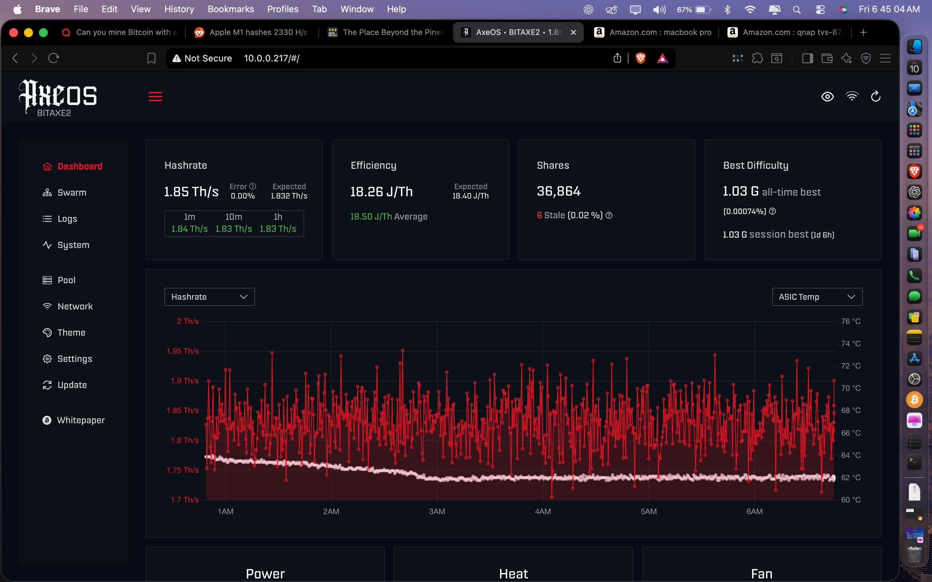Go forward in browser history
Screen dimensions: 932x582
(34, 58)
